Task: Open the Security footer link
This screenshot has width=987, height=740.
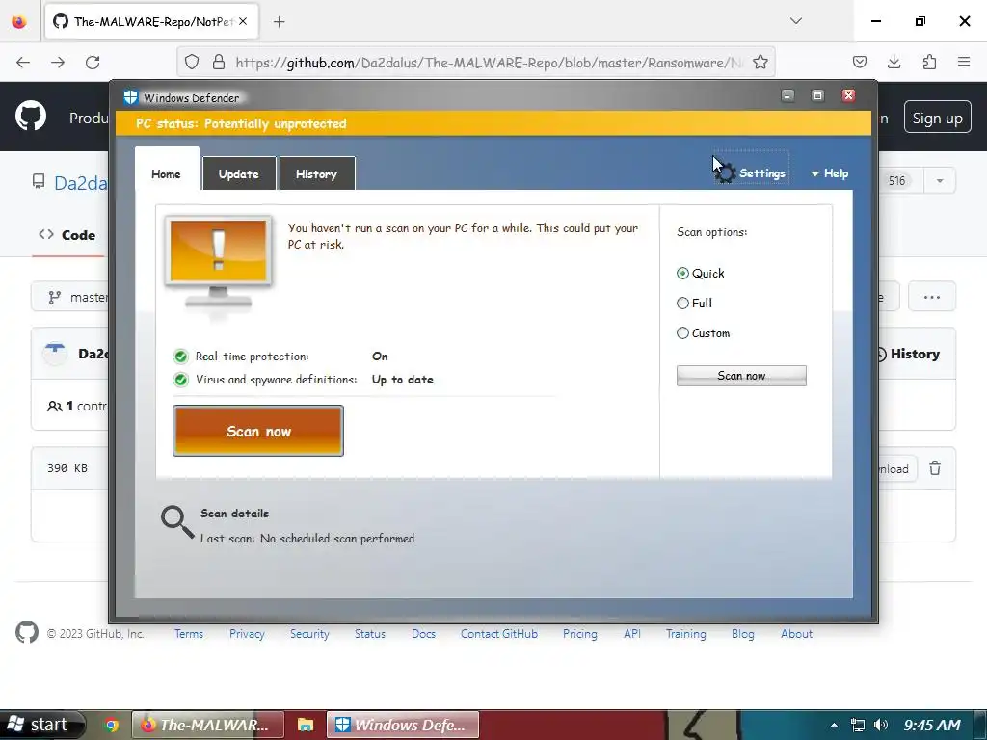Action: (x=309, y=634)
